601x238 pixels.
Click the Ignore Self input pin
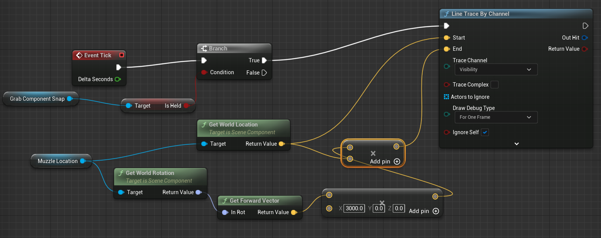pyautogui.click(x=447, y=132)
